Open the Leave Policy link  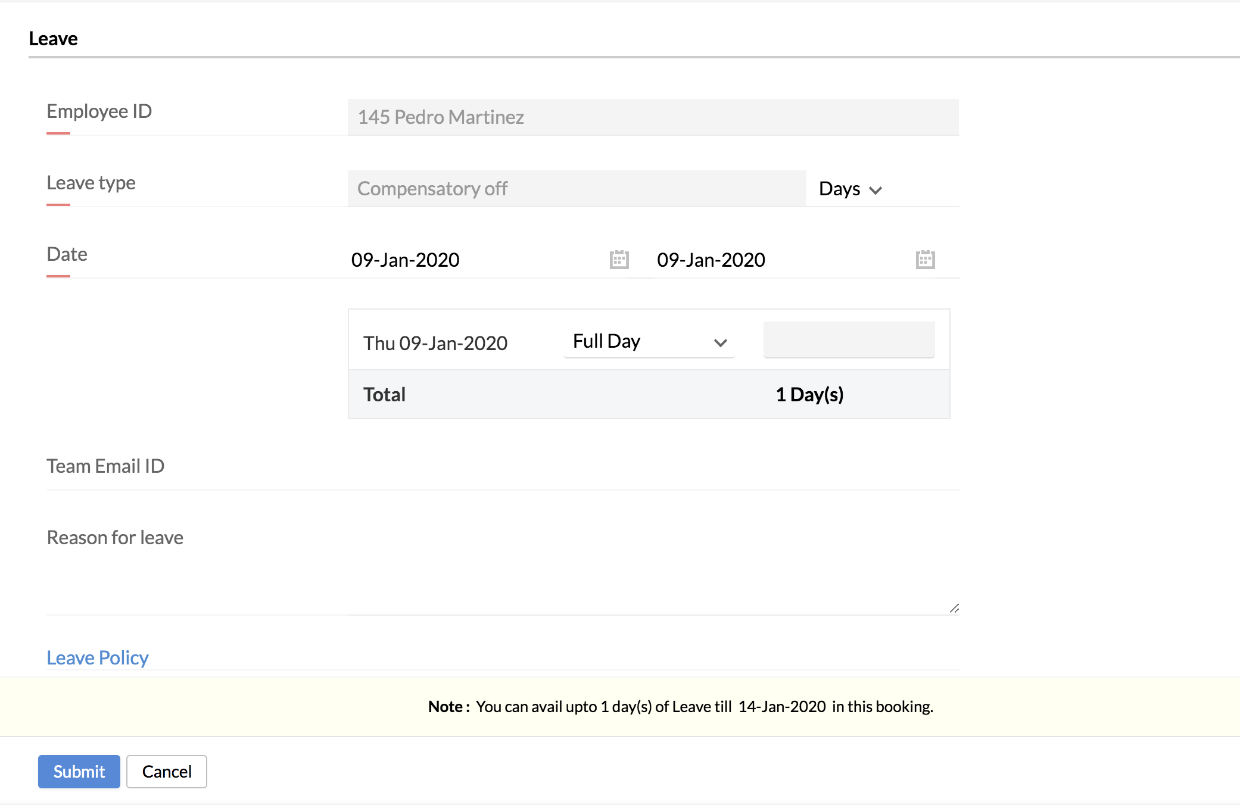98,657
